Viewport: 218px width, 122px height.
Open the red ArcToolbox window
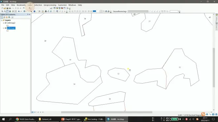tap(62, 8)
